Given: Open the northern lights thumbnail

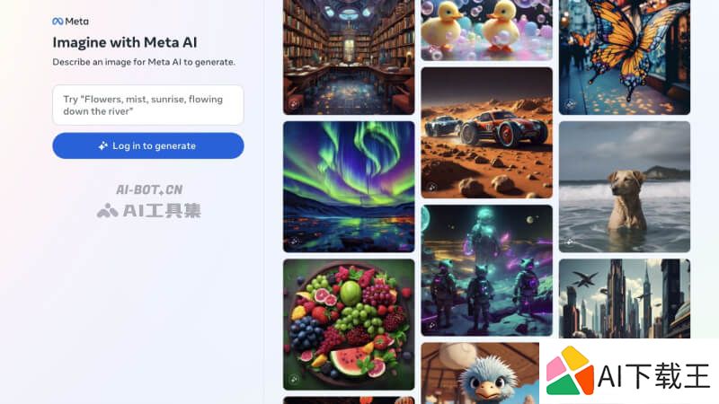Looking at the screenshot, I should (349, 187).
